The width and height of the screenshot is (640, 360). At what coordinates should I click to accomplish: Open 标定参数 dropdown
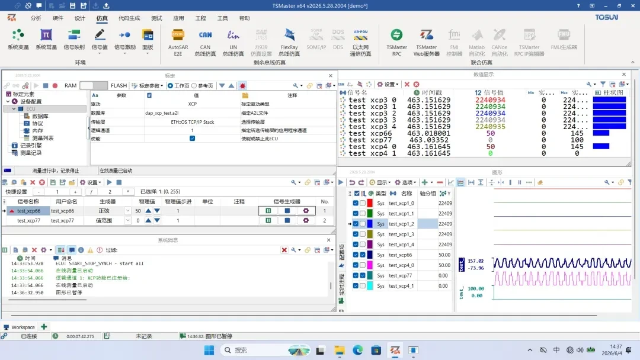[148, 86]
